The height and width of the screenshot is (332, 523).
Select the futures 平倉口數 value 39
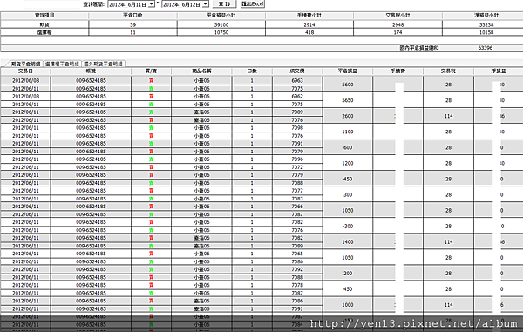coord(132,24)
